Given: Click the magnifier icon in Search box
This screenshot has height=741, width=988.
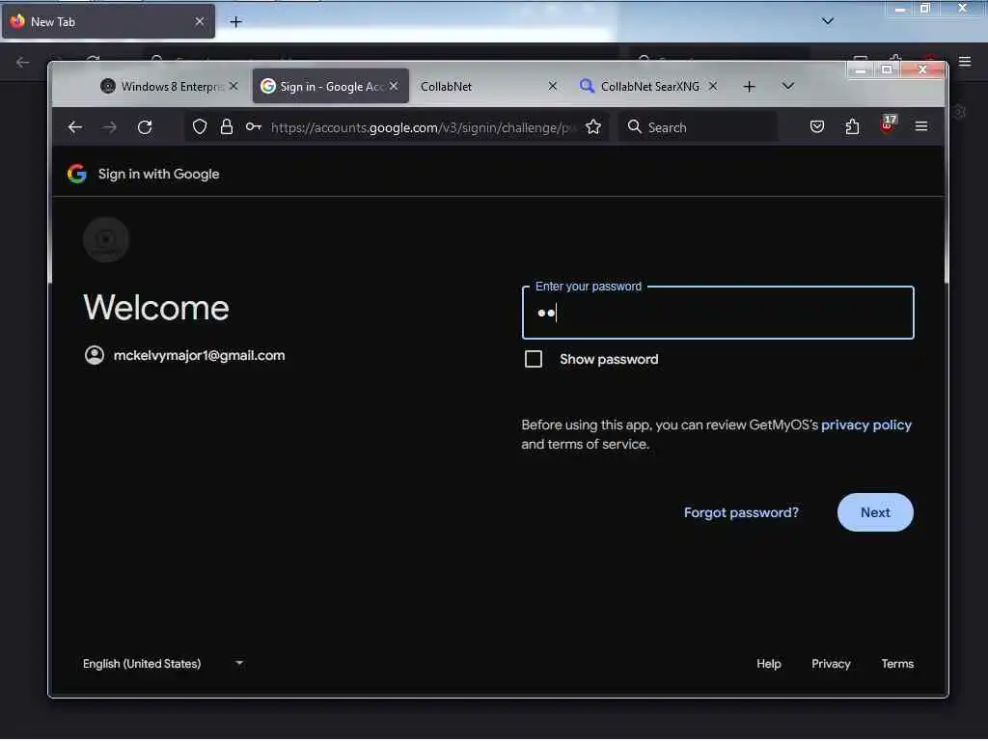Looking at the screenshot, I should click(x=635, y=127).
